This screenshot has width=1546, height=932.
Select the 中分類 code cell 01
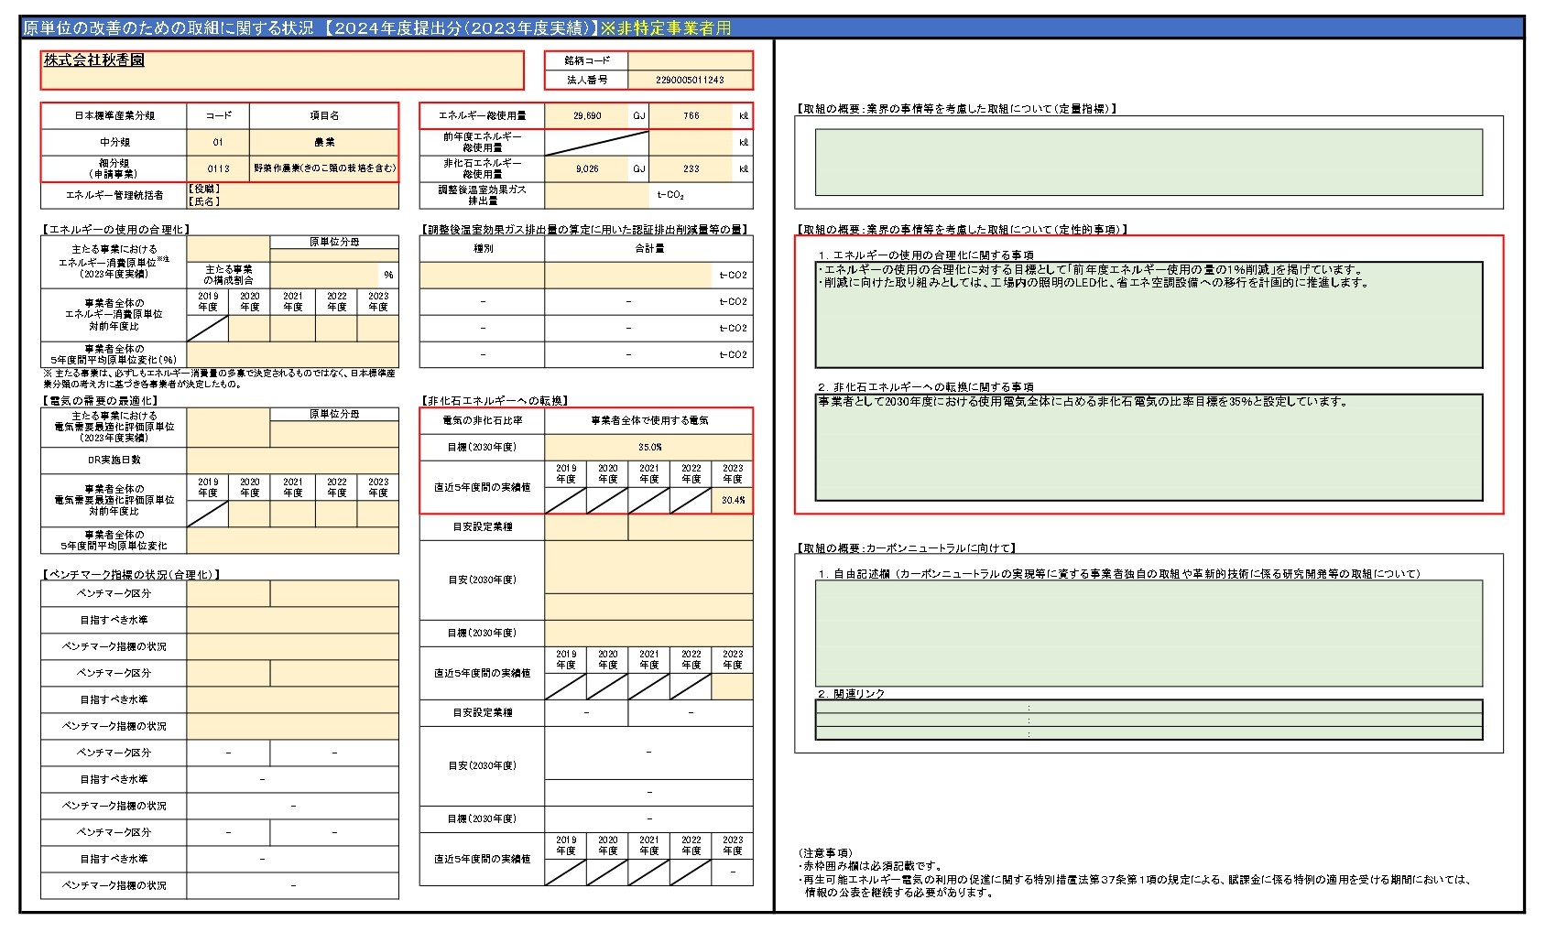(x=218, y=142)
